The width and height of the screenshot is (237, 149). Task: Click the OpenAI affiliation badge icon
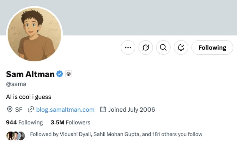tap(69, 74)
